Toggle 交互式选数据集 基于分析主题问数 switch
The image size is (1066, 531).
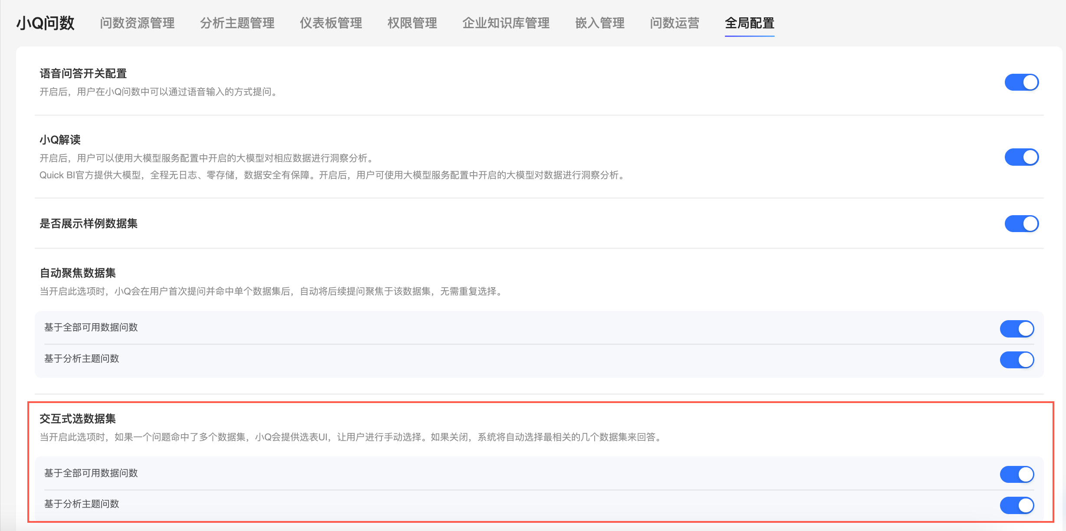(1017, 505)
